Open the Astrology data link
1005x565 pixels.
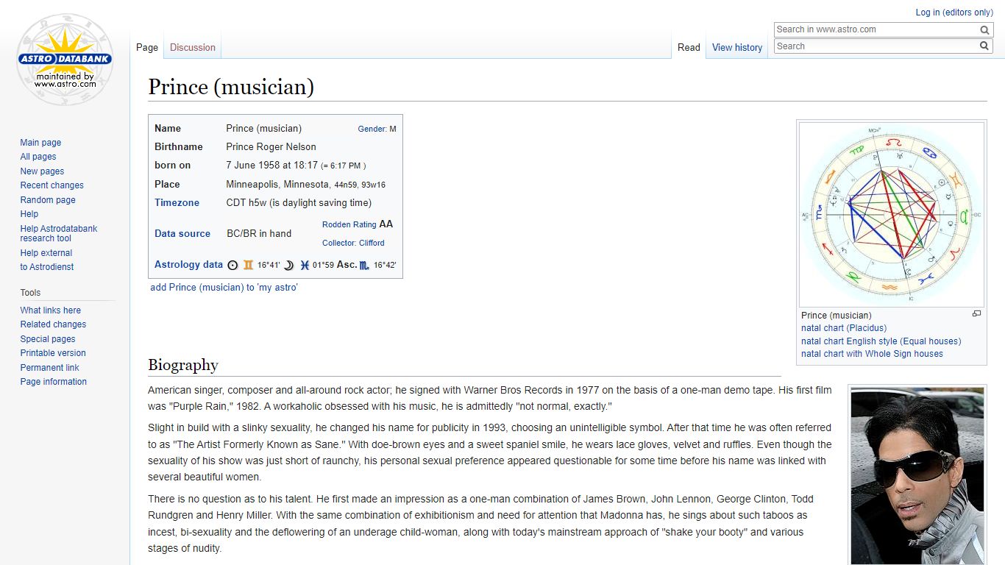coord(188,265)
